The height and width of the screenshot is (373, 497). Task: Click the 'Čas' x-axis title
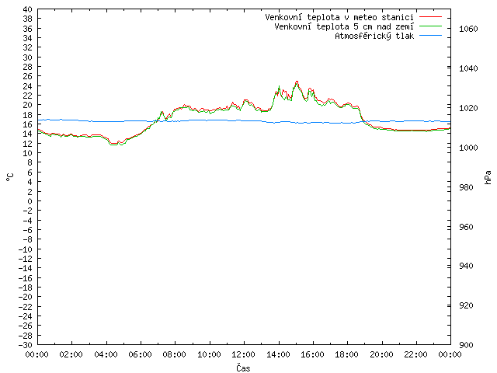coord(243,368)
